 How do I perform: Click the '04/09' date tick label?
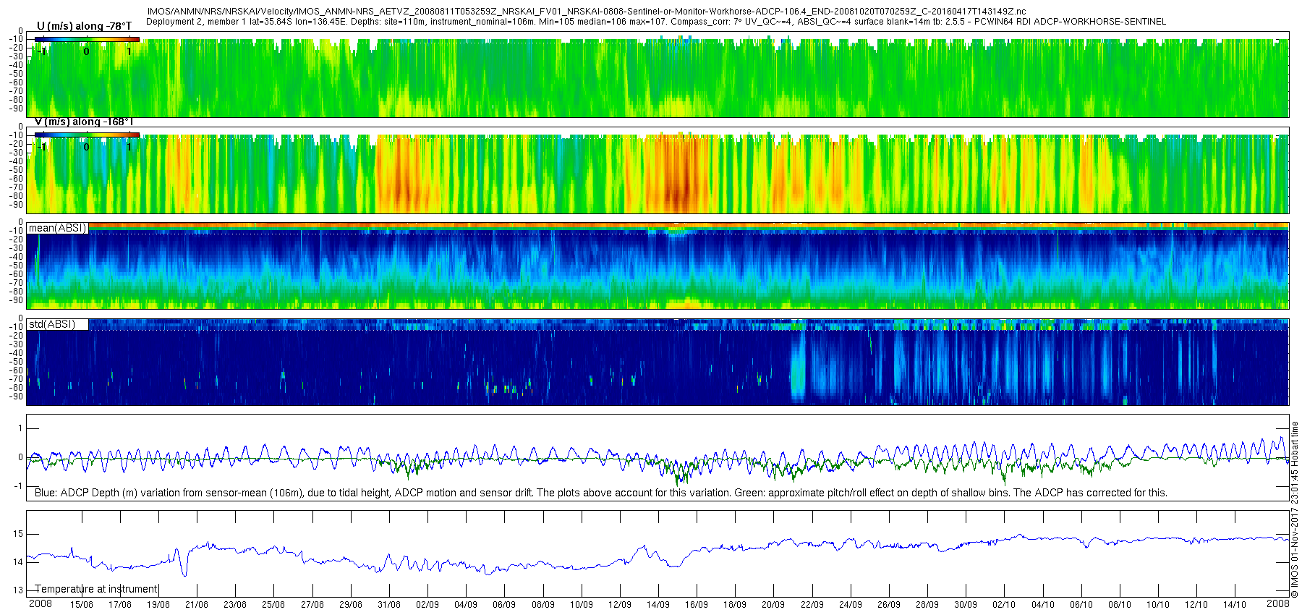pos(466,605)
